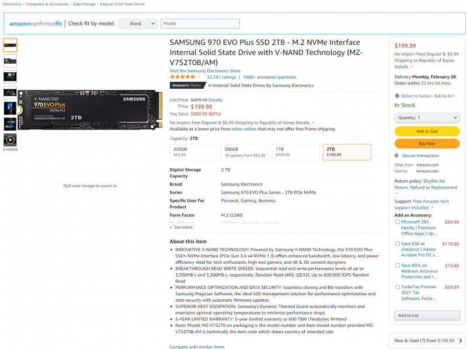Open Computers & Accessories breadcrumb
This screenshot has height=349, width=467.
coord(47,4)
